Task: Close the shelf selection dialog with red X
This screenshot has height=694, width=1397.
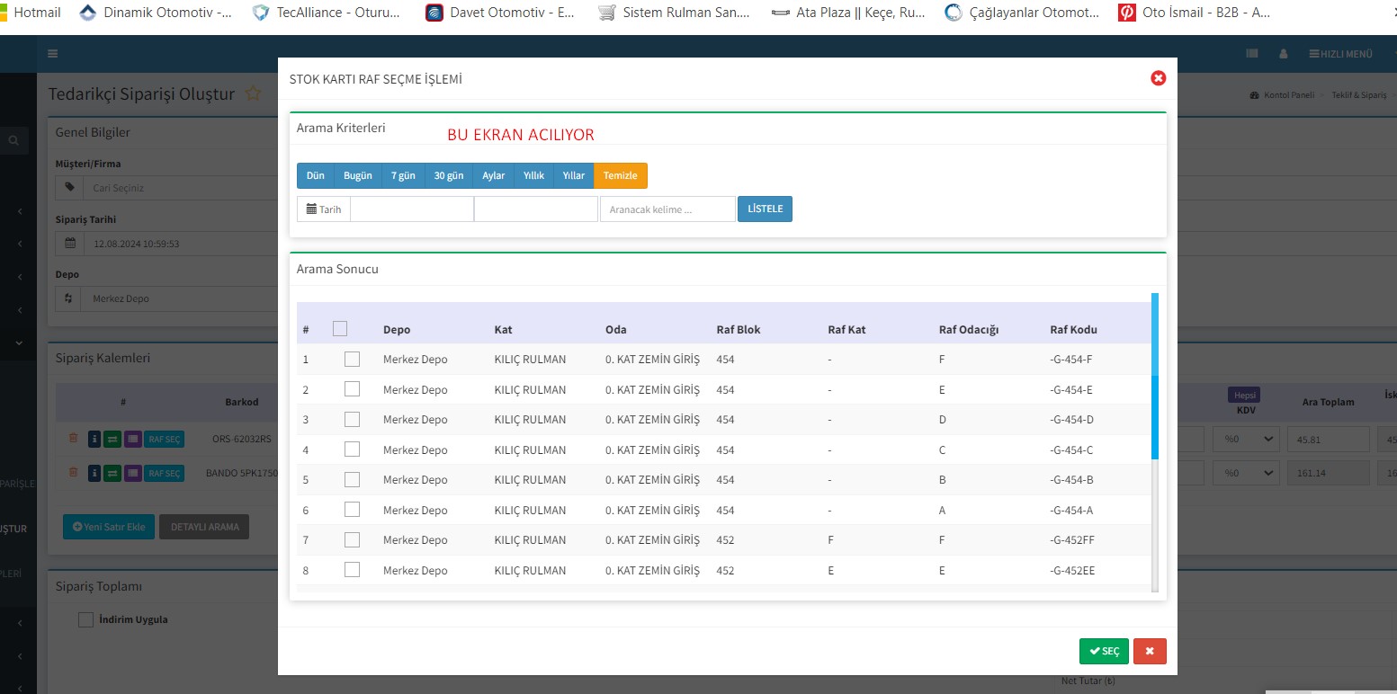Action: tap(1158, 78)
